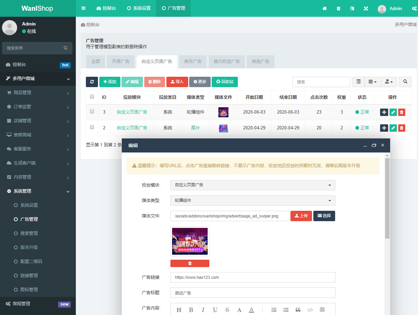The width and height of the screenshot is (418, 315).
Task: Toggle bold in editor toolbar
Action: click(191, 310)
